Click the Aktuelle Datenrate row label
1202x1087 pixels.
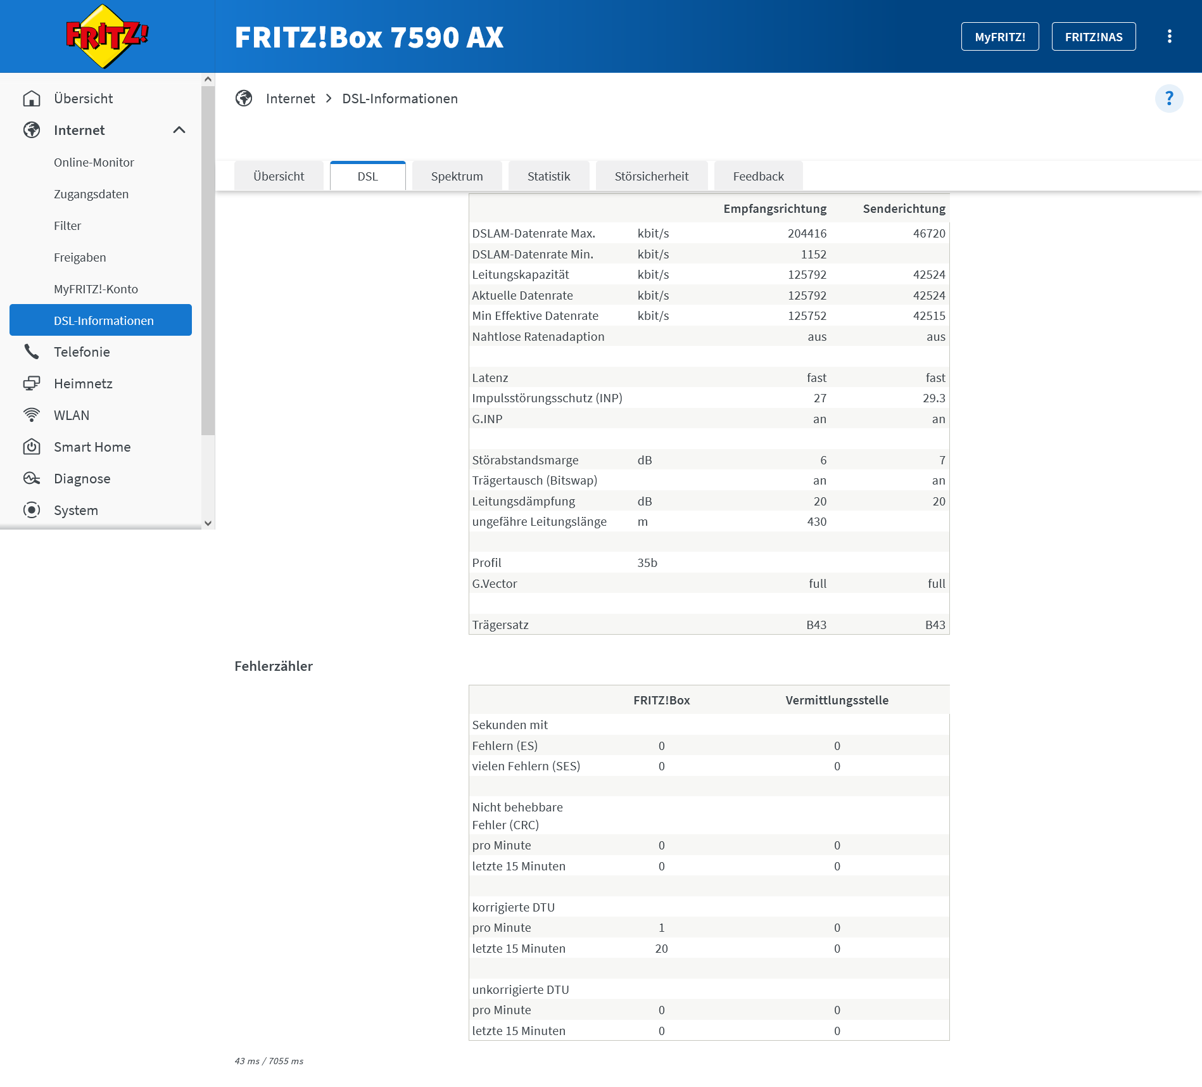click(522, 295)
